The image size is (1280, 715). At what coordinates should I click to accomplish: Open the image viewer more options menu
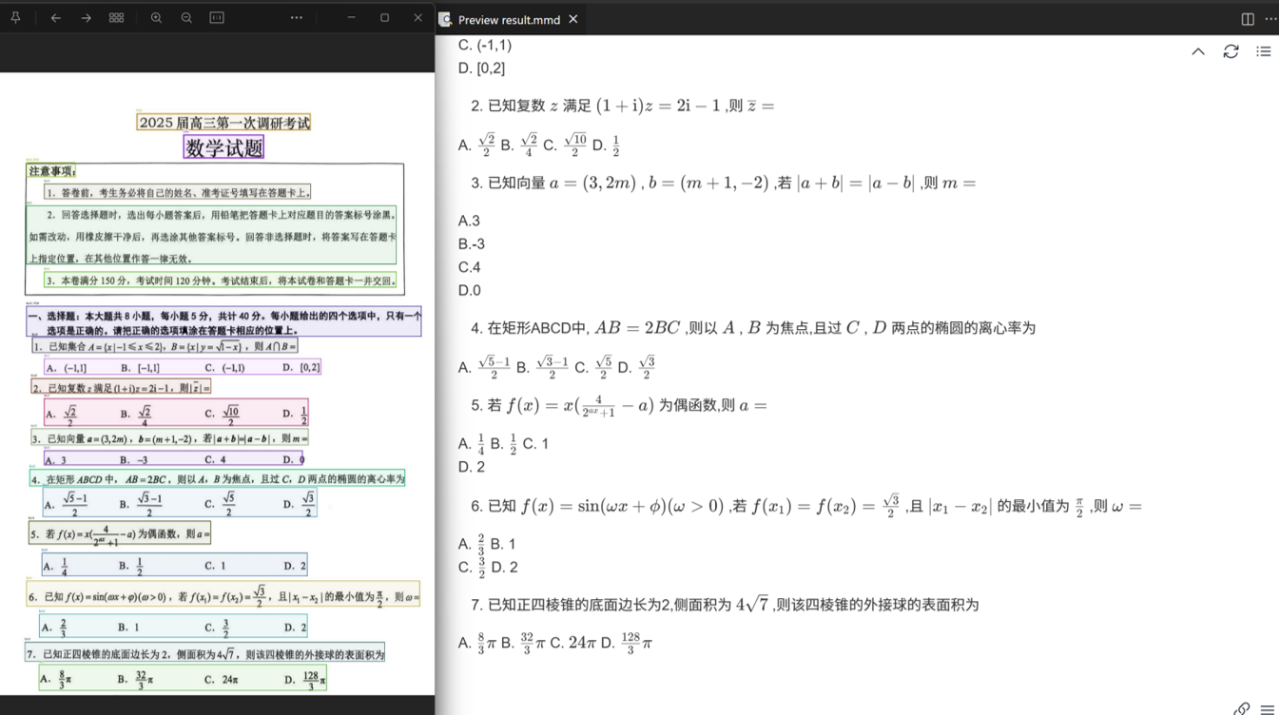(x=297, y=18)
